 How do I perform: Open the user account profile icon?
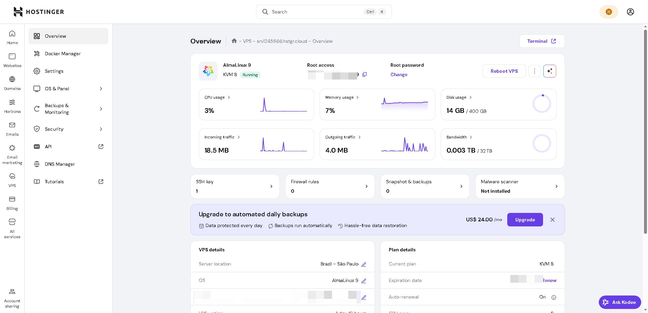coord(630,12)
